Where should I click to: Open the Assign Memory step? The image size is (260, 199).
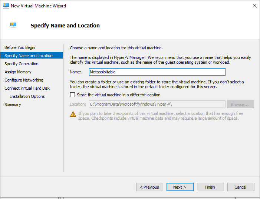18,72
